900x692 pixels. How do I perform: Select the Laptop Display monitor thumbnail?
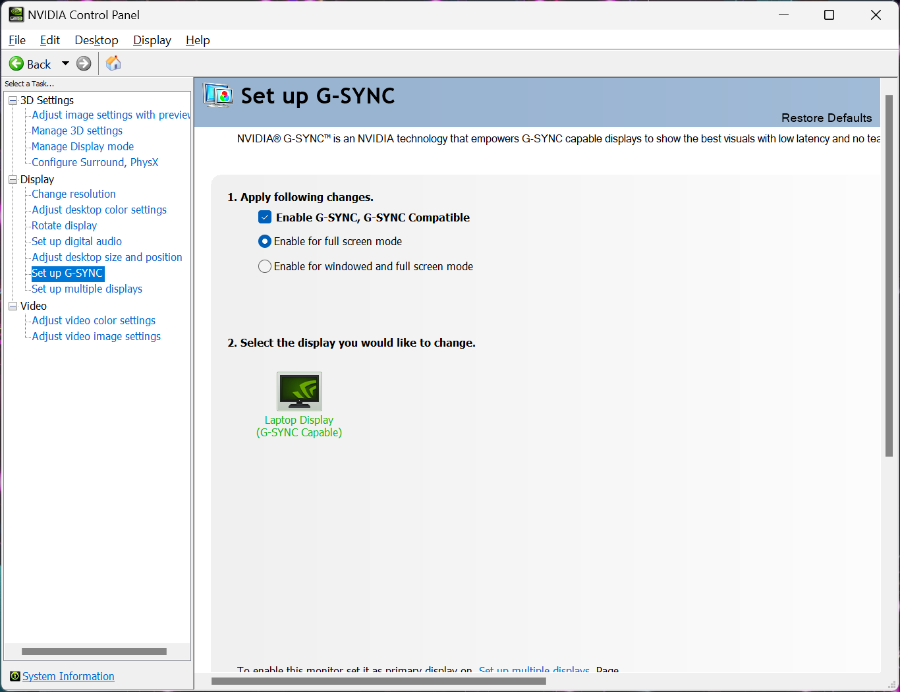[299, 391]
